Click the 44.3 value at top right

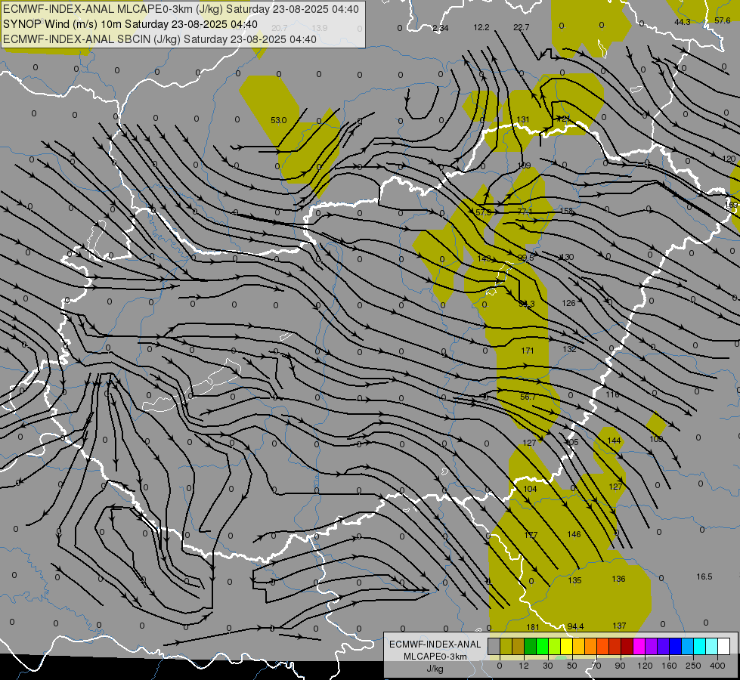[683, 22]
